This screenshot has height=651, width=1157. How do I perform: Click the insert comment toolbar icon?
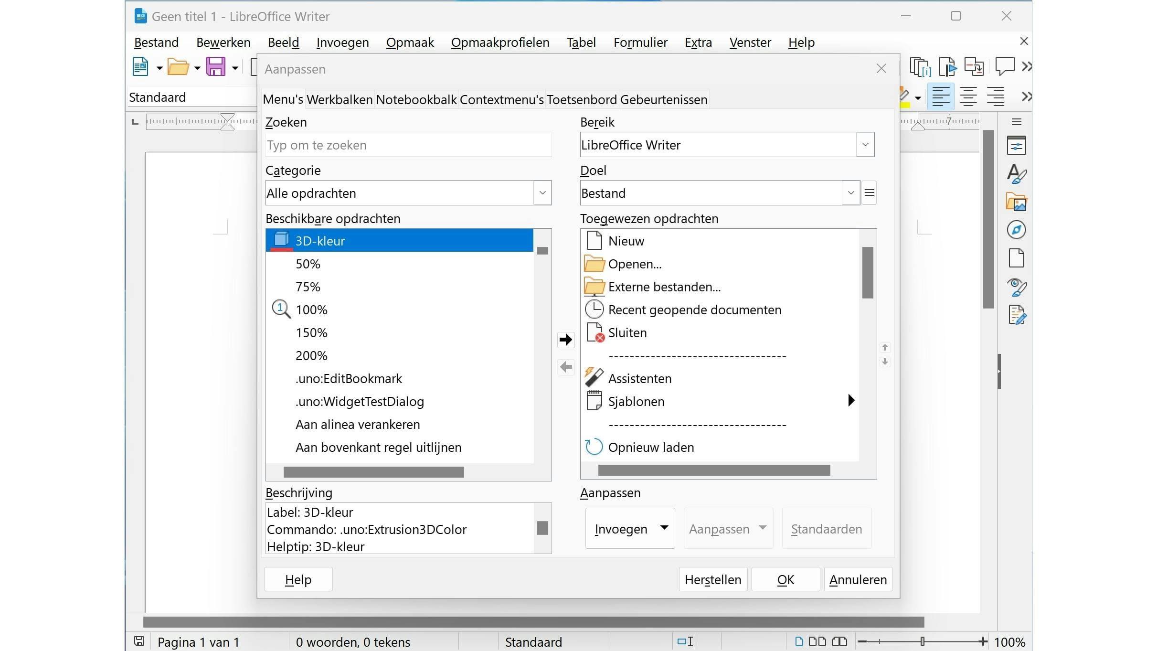(1004, 66)
